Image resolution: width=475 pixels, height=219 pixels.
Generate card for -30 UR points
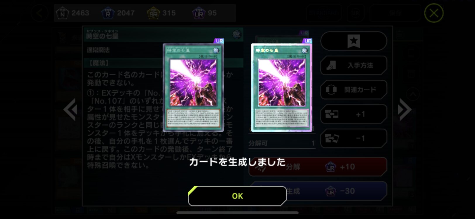point(318,191)
